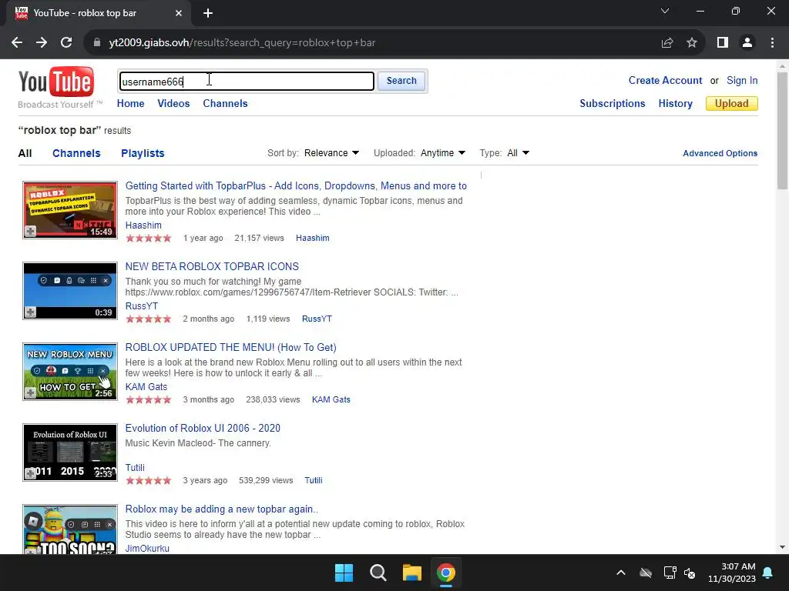
Task: Bookmark this page with the star icon
Action: pyautogui.click(x=692, y=43)
